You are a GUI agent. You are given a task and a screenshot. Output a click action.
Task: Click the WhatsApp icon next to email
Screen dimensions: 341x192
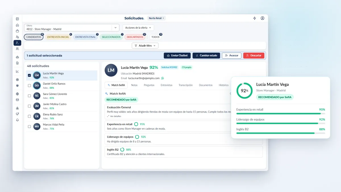click(163, 78)
